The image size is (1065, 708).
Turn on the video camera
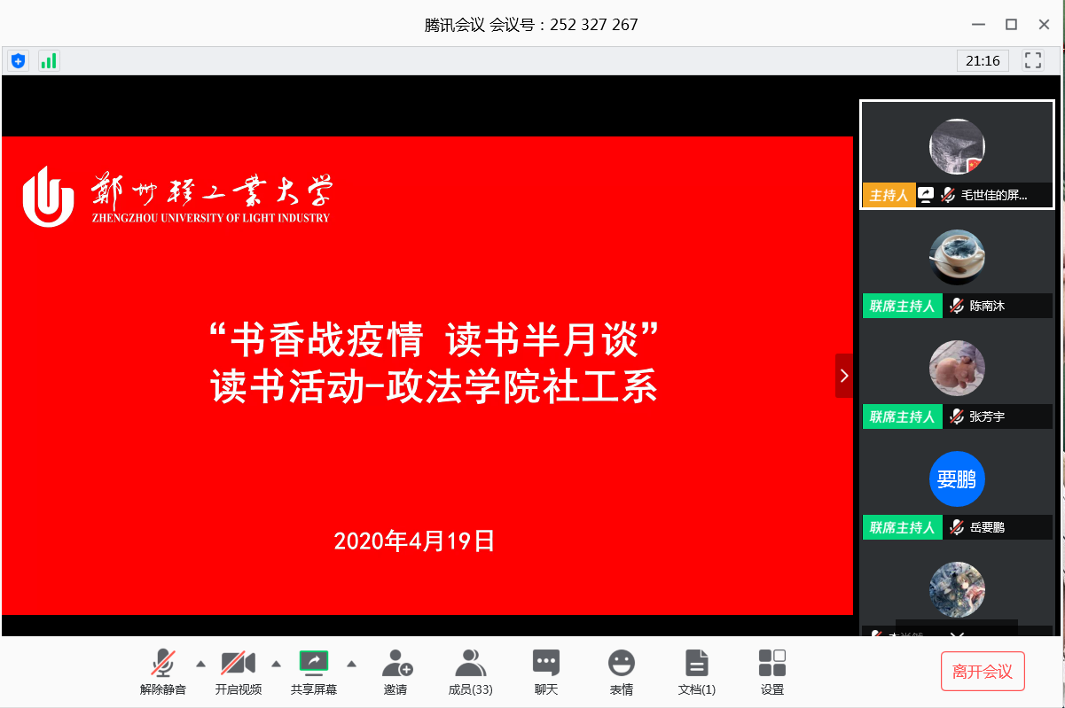[238, 672]
